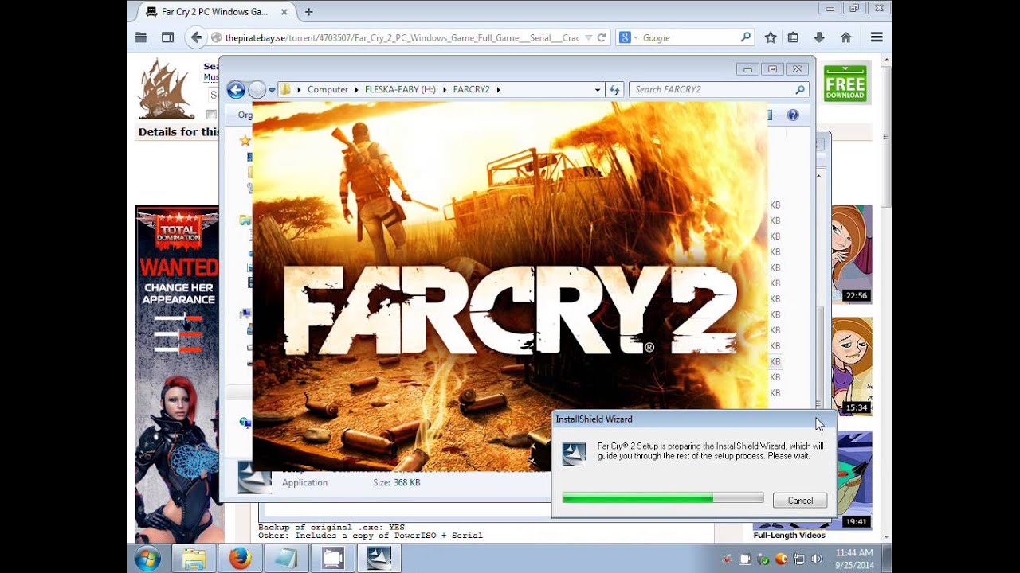Open the Windows Start menu
The width and height of the screenshot is (1020, 573).
click(147, 559)
